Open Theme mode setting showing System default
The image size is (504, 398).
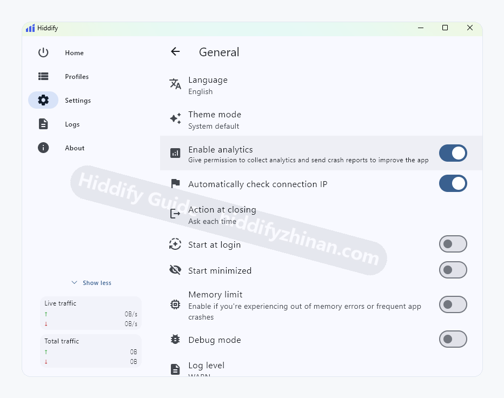coord(321,120)
